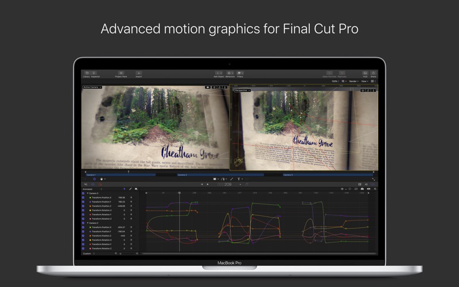Open the Active Camera view dropdown
Viewport: 459px width, 287px height.
click(92, 87)
